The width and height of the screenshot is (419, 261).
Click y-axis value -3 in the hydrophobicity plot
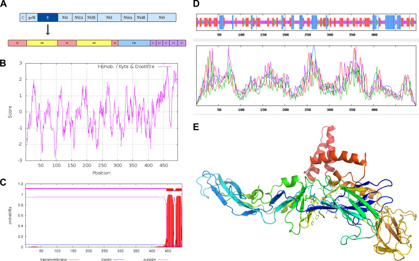(x=20, y=160)
